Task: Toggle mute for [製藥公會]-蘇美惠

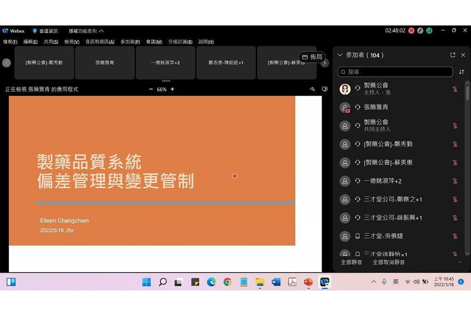Action: pyautogui.click(x=455, y=162)
